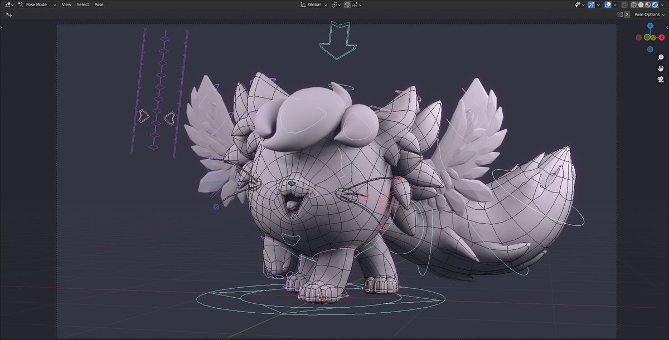Expand the sidebar with the right-edge arrow
The height and width of the screenshot is (340, 669).
point(667,27)
